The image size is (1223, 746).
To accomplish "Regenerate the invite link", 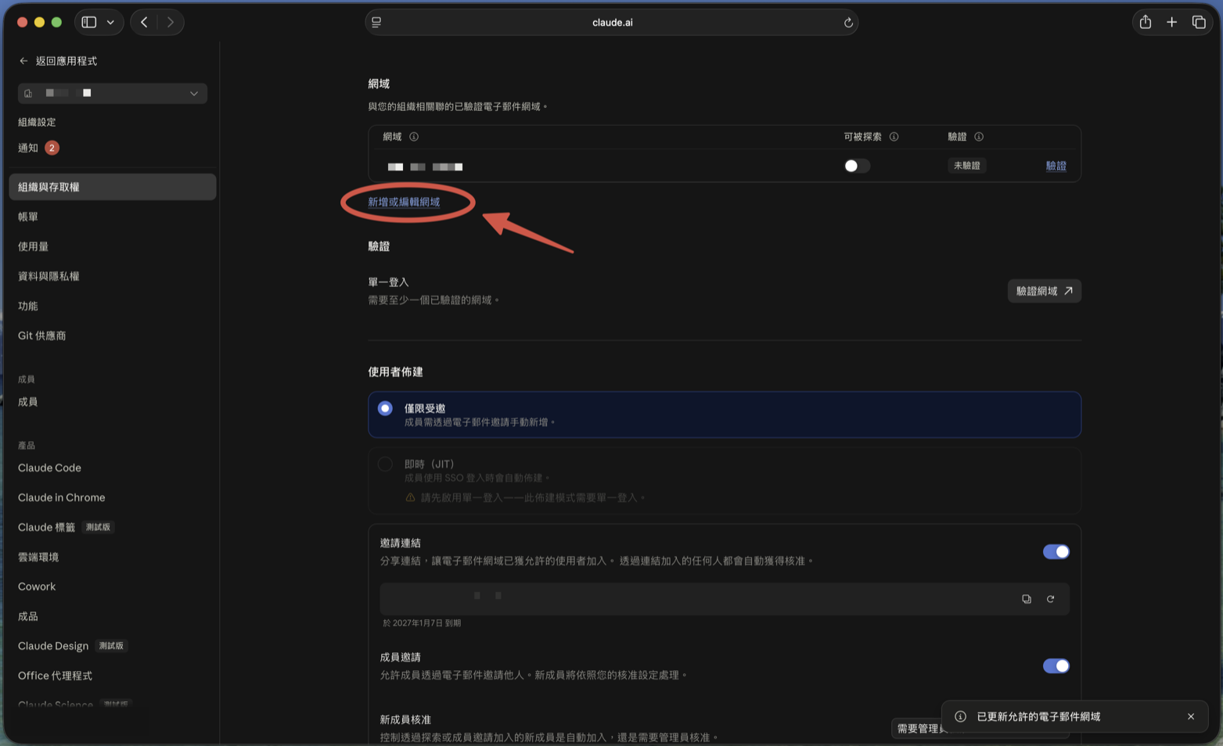I will (x=1051, y=599).
